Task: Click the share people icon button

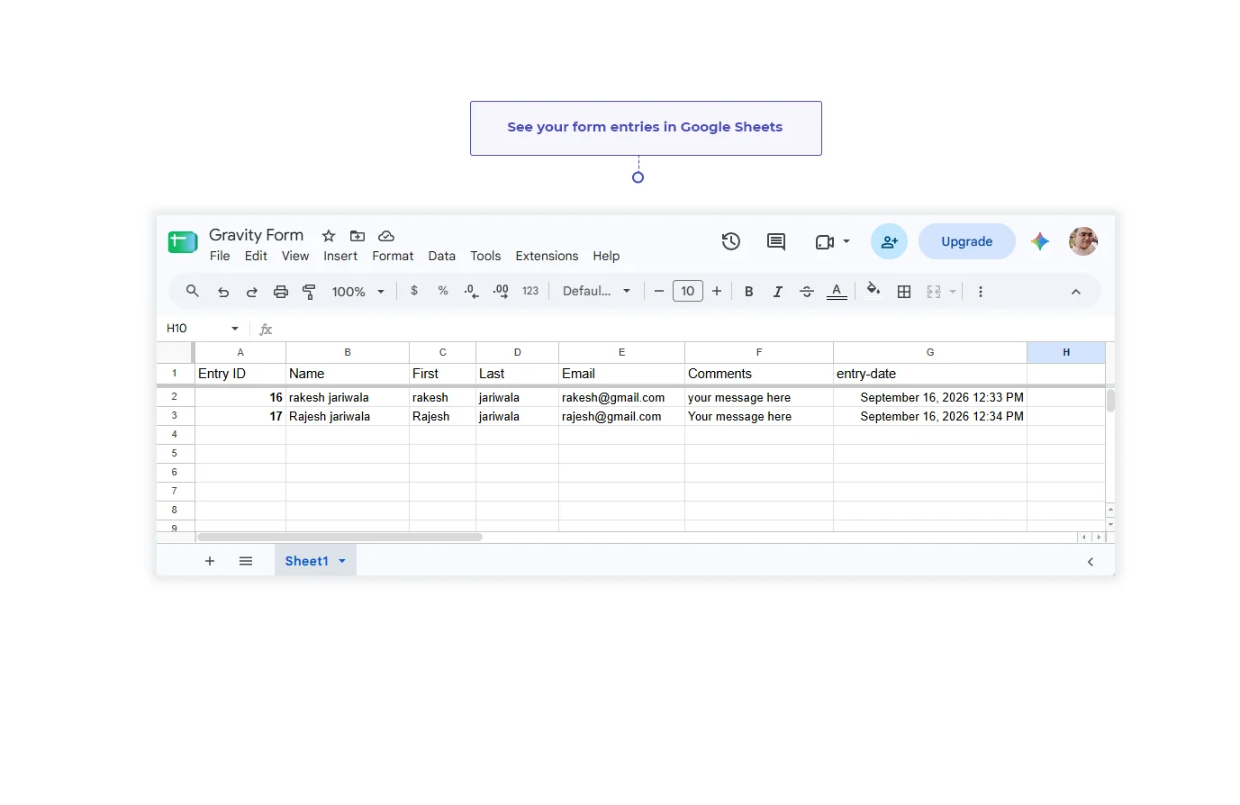Action: pyautogui.click(x=890, y=241)
